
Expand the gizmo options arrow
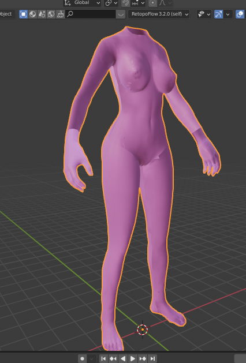coord(228,14)
